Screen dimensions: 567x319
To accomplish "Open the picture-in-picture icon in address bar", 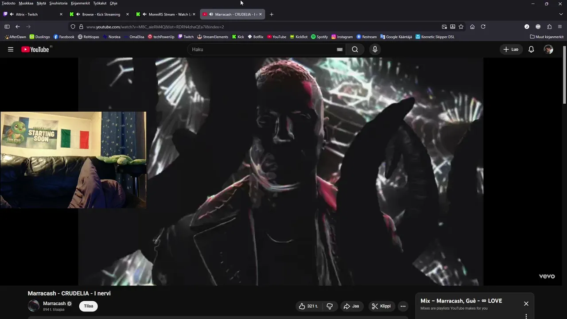I will point(444,27).
